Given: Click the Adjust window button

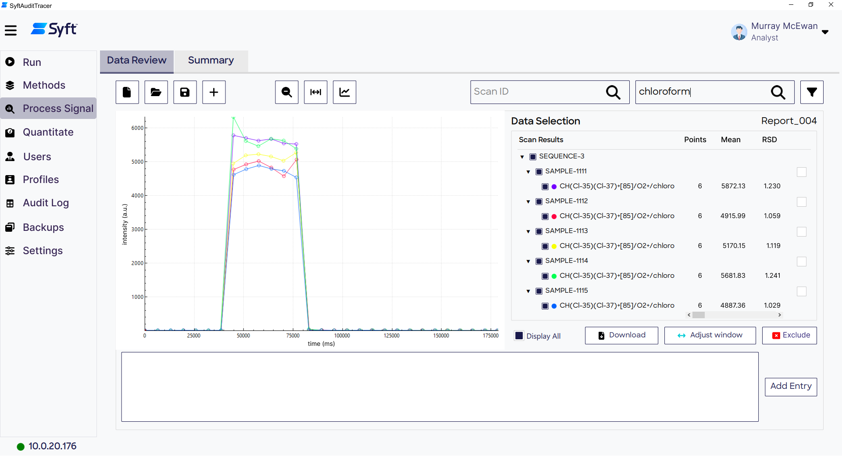Looking at the screenshot, I should [710, 335].
